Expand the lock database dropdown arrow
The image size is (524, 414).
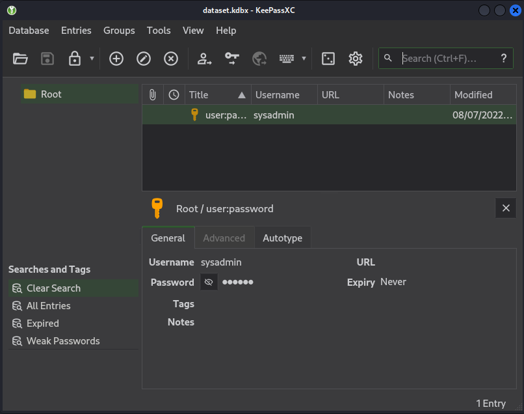tap(92, 59)
